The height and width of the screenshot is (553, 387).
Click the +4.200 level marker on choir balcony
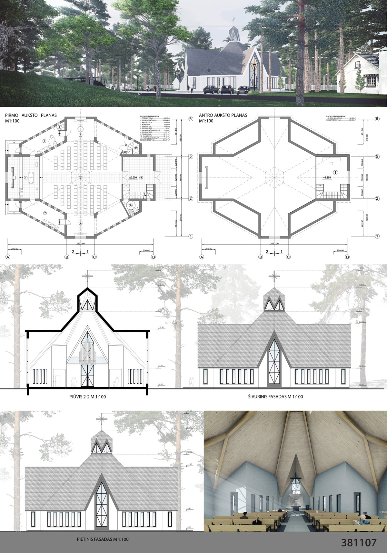pyautogui.click(x=327, y=177)
